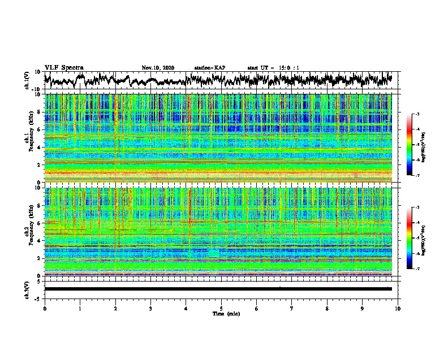Click the time axis tick label "10"

tap(398, 309)
